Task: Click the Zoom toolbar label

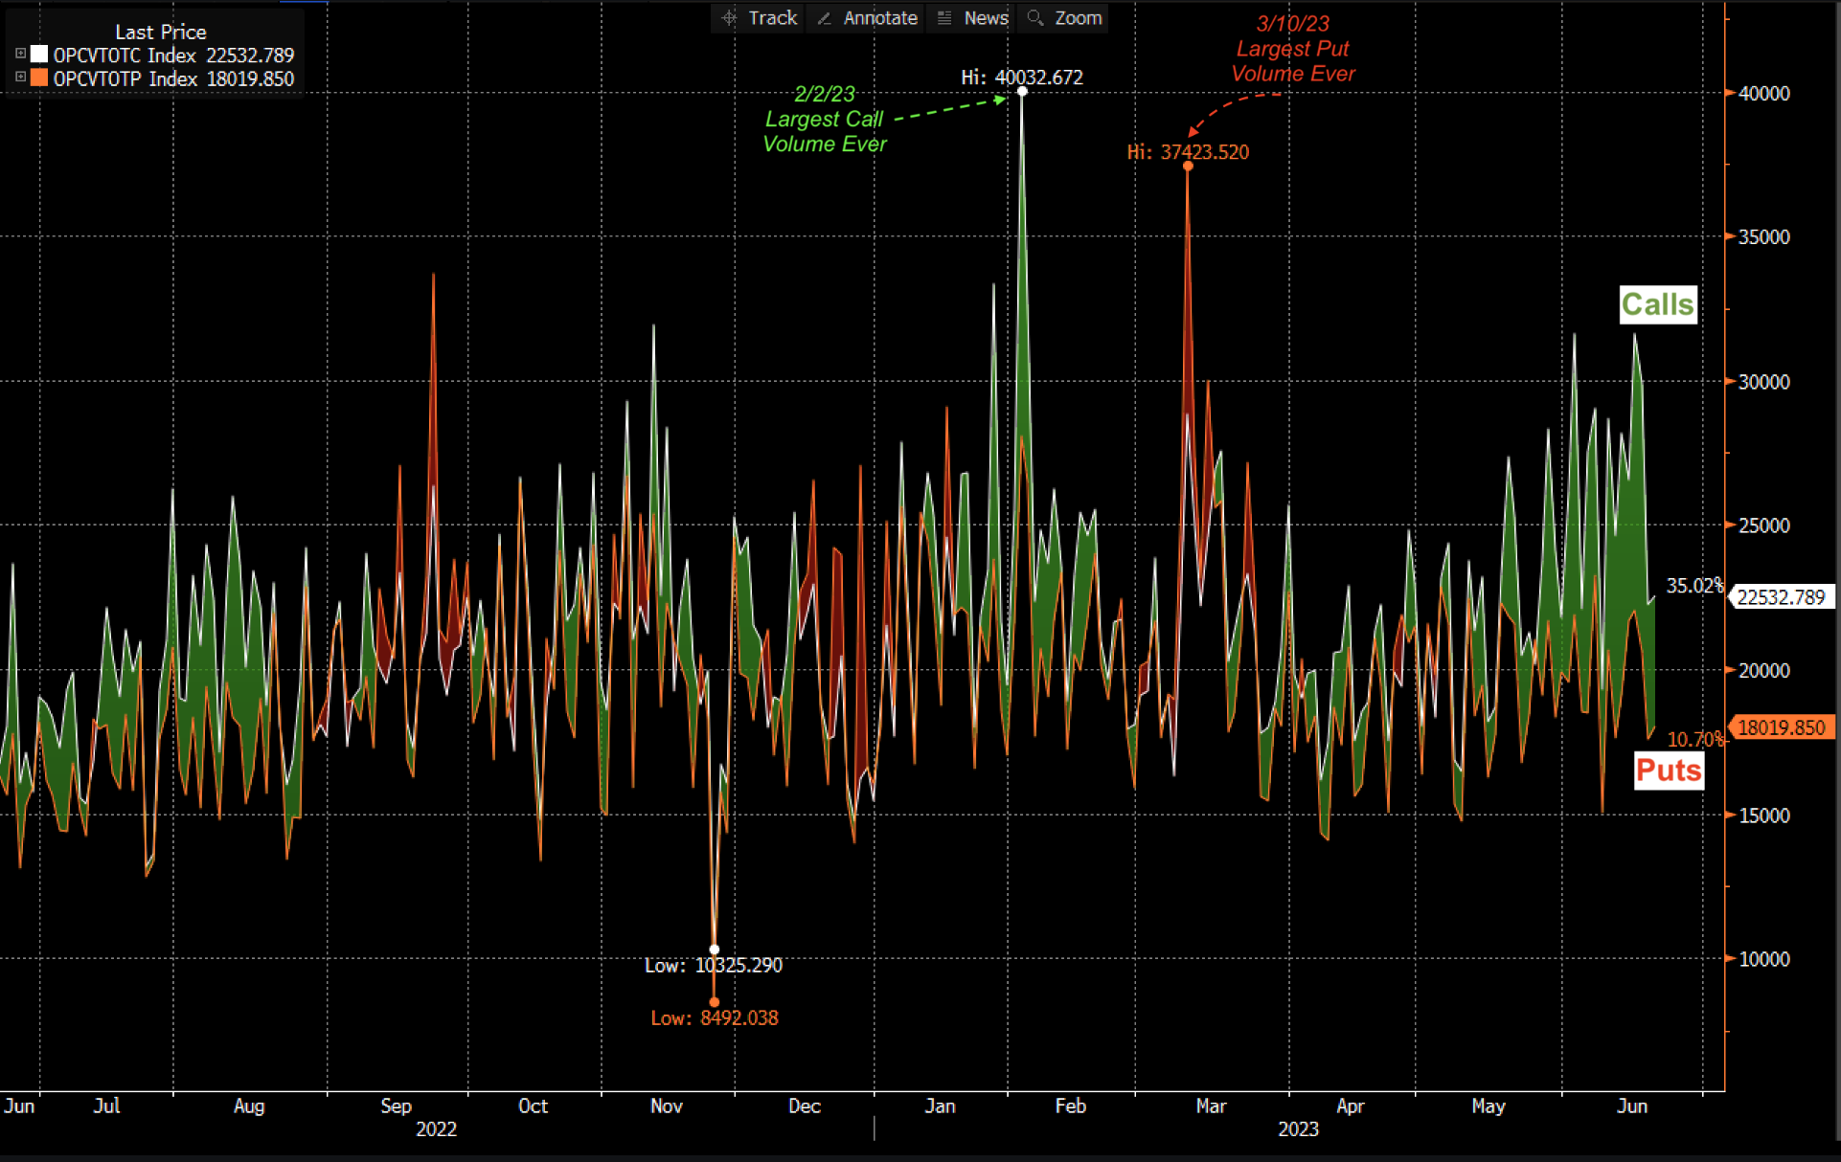Action: (1078, 18)
